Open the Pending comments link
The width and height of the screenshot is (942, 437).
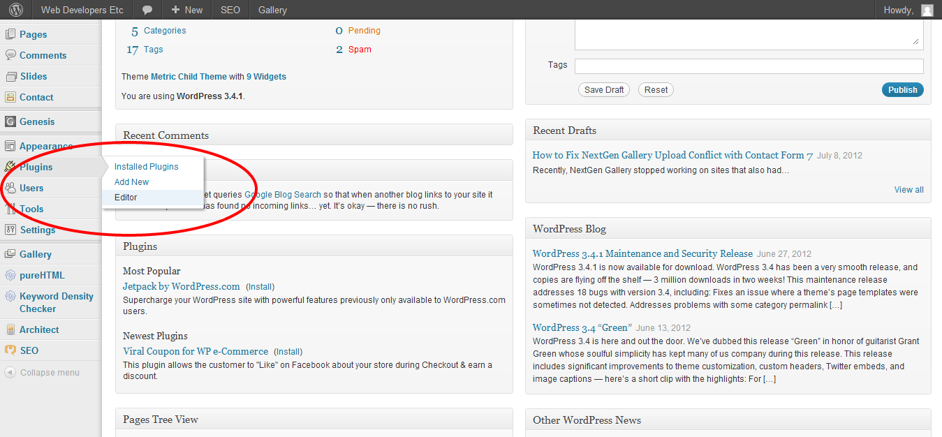pos(365,31)
